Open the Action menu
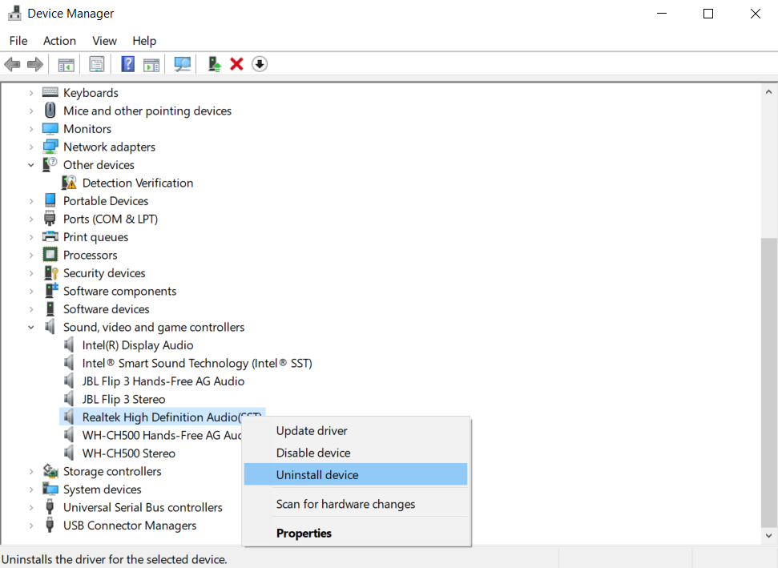The width and height of the screenshot is (778, 568). [59, 41]
